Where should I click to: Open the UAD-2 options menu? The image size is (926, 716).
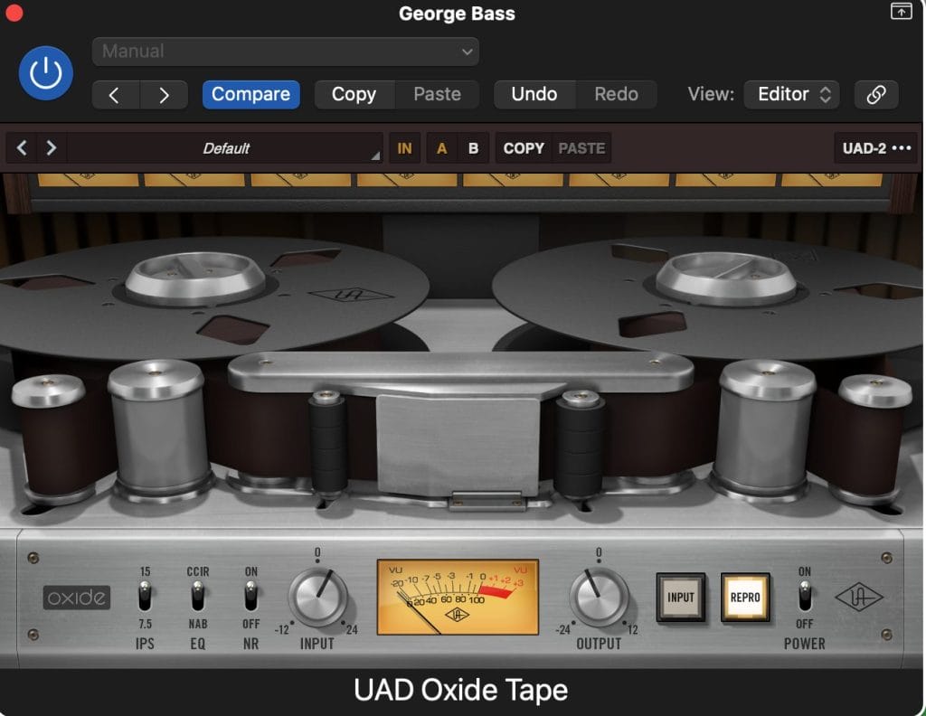(876, 148)
